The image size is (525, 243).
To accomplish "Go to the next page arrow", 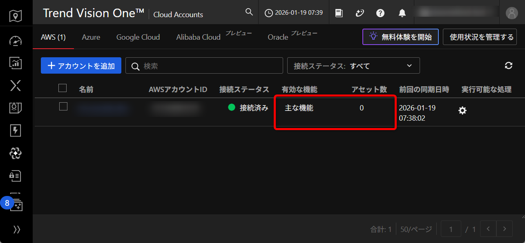I will tap(505, 229).
